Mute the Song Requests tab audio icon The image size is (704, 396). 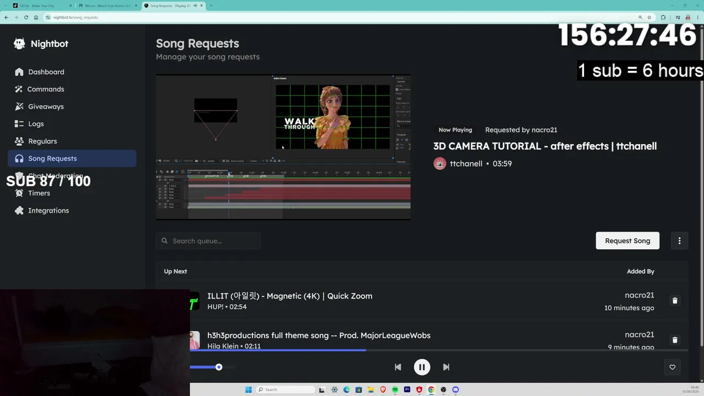coord(195,5)
